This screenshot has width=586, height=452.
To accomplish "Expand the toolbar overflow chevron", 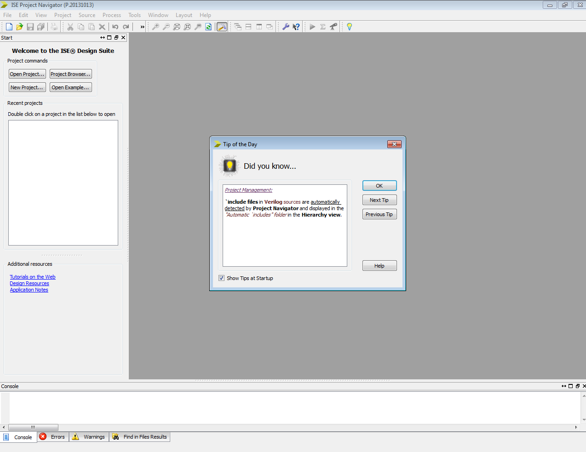I will pyautogui.click(x=142, y=27).
